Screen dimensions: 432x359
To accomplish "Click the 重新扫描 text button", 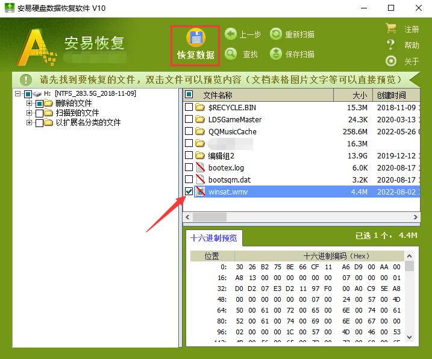I will coord(300,34).
